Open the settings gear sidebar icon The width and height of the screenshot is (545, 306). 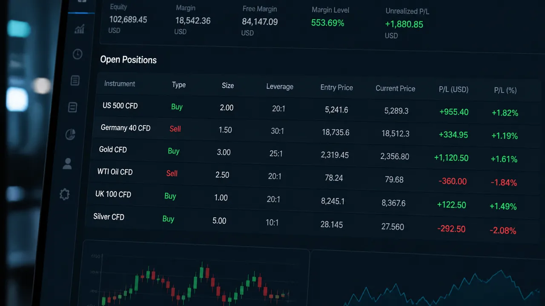[64, 195]
